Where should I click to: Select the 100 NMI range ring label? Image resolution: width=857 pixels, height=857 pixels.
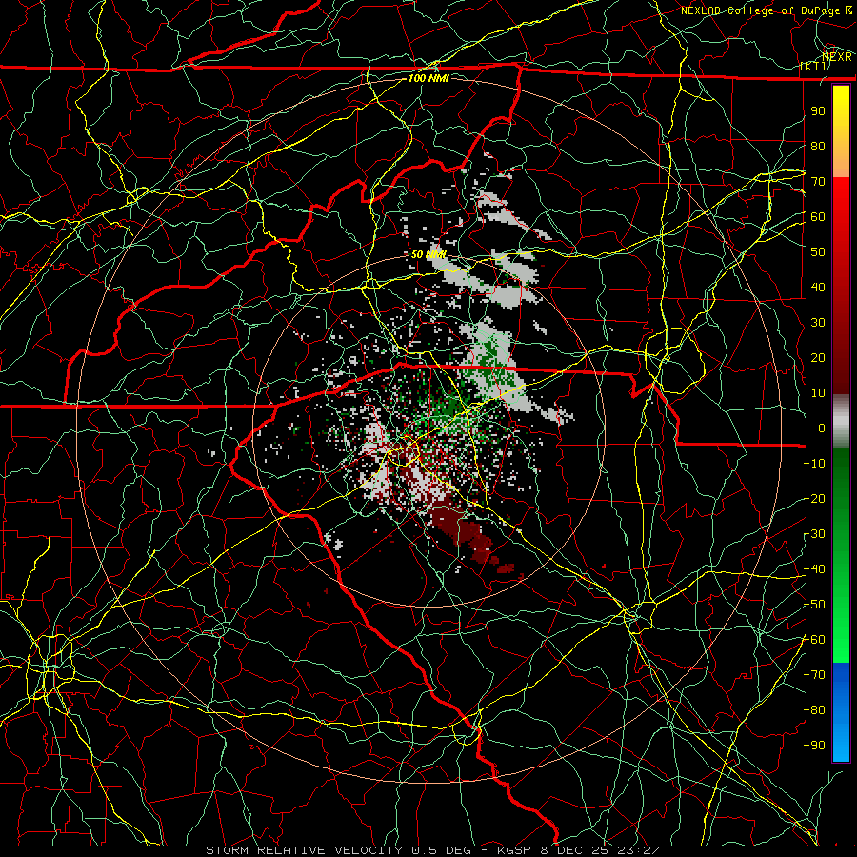428,78
